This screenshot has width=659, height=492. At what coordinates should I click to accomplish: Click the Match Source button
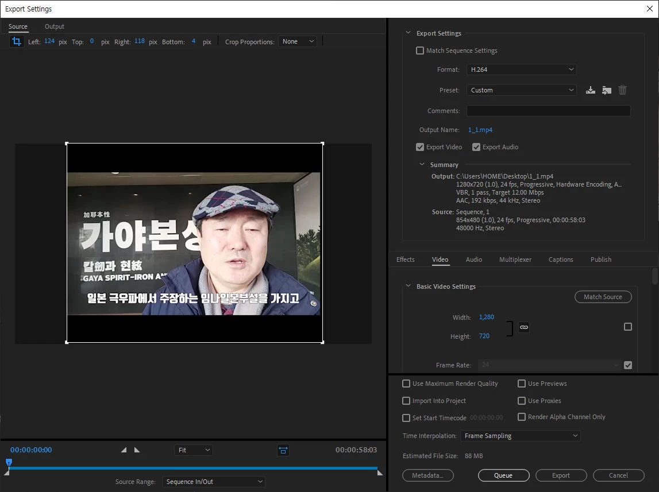[603, 297]
